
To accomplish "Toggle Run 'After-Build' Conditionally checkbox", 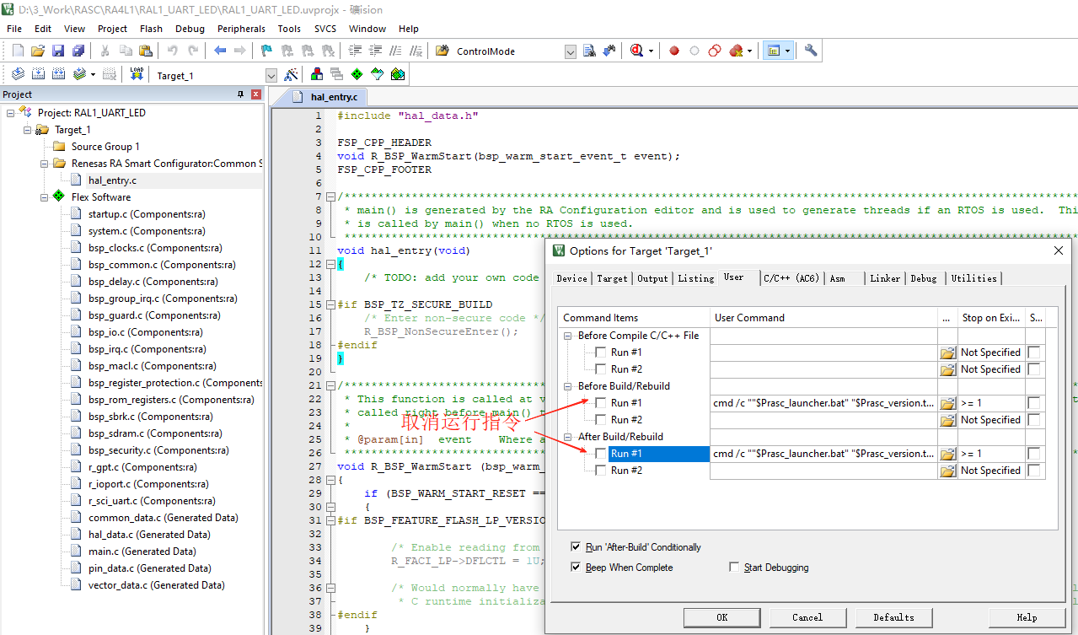I will tap(576, 547).
